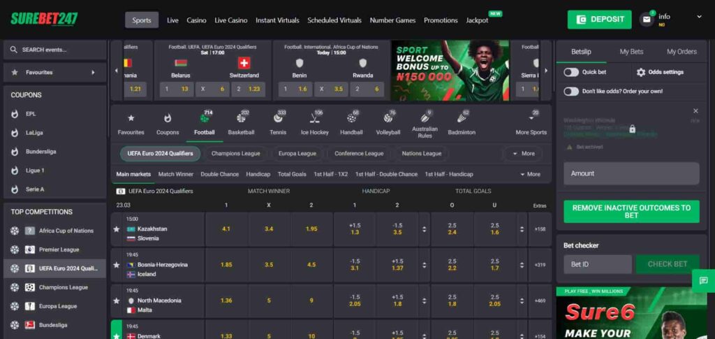Click the SEARCH events field
Image resolution: width=715 pixels, height=339 pixels.
pos(54,49)
